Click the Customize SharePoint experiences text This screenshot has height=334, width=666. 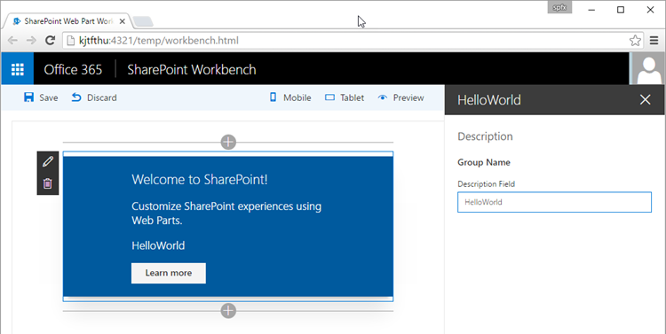226,214
